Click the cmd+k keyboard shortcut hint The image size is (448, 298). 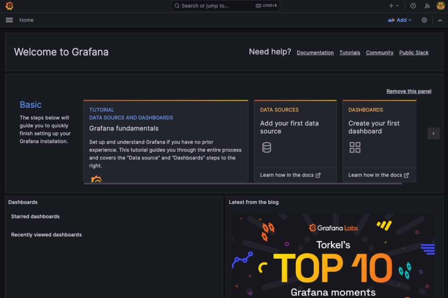click(x=266, y=5)
